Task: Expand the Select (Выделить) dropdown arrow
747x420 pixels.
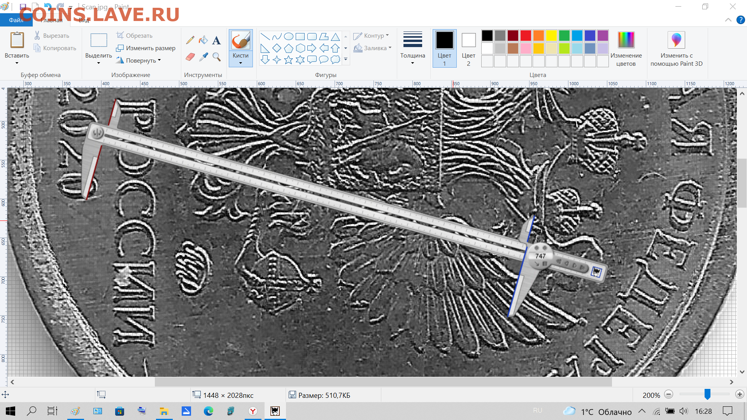Action: 98,63
